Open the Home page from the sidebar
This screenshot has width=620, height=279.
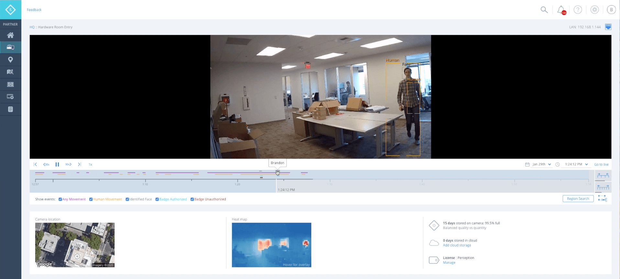click(10, 35)
